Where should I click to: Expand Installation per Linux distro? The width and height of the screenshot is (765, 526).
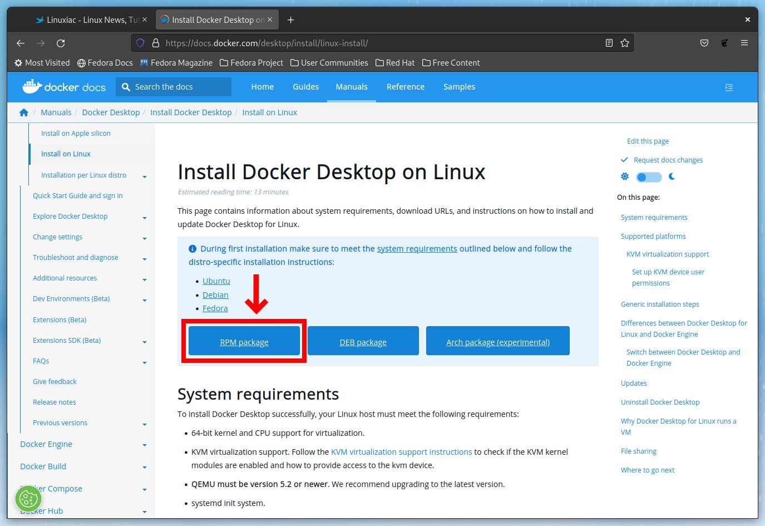point(145,176)
